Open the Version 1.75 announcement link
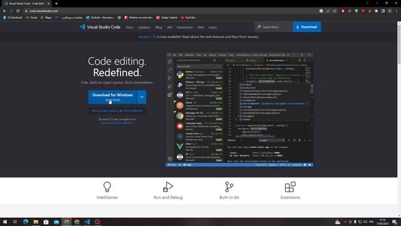401x226 pixels. coord(147,36)
